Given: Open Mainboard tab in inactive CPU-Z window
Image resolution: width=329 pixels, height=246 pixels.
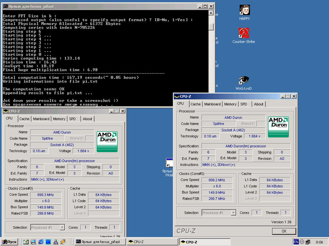Looking at the screenshot, I should tap(41, 119).
